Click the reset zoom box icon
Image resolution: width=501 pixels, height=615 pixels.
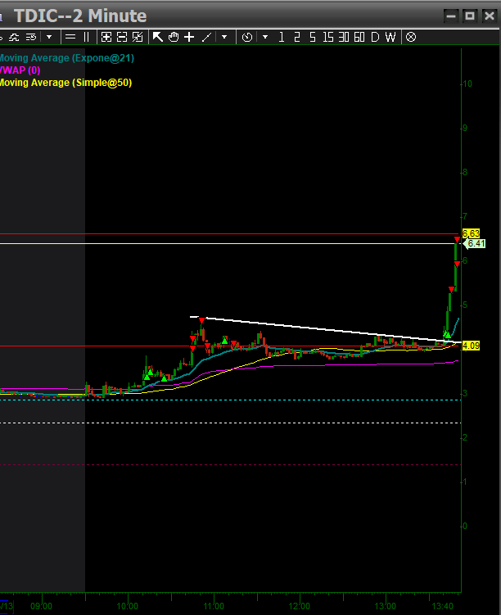pyautogui.click(x=138, y=38)
